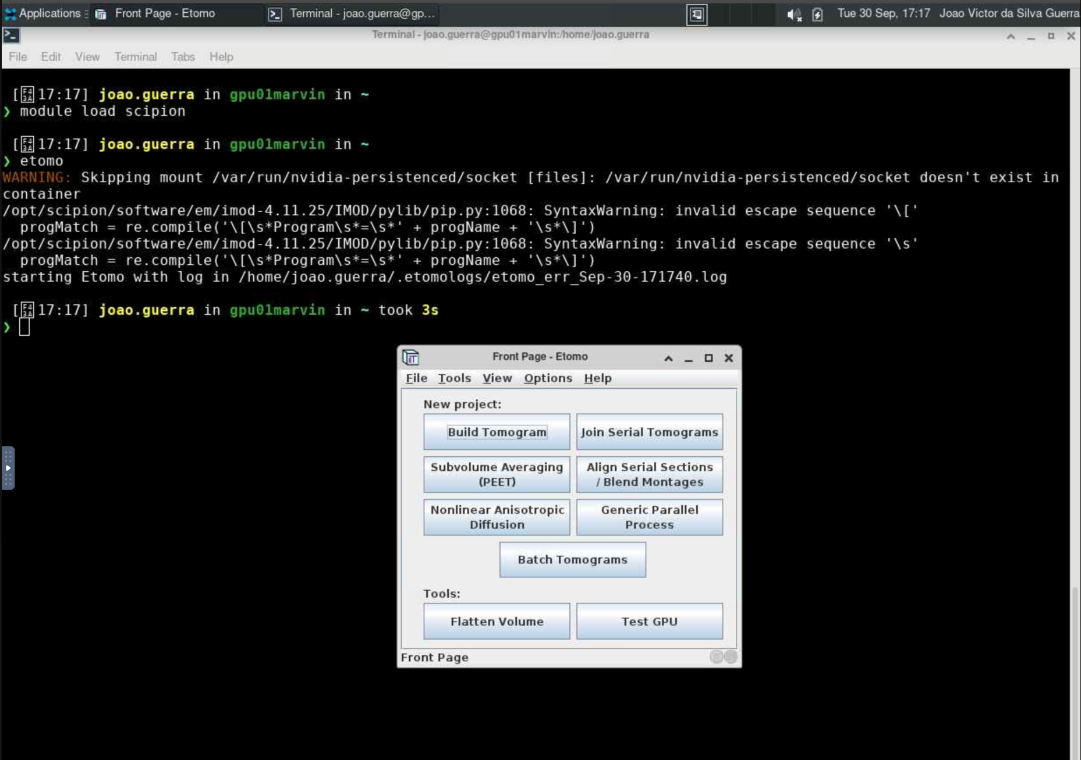Switch to Front Page - Etomo taskbar item
The height and width of the screenshot is (760, 1081).
pyautogui.click(x=157, y=13)
